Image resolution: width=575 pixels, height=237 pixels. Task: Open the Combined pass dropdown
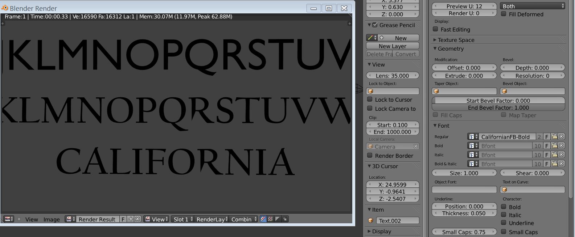(x=243, y=219)
